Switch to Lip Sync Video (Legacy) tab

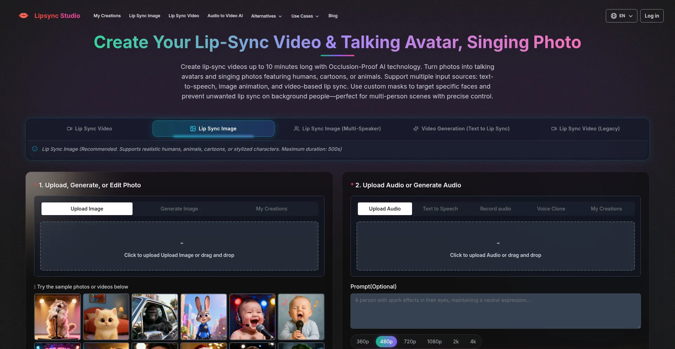tap(585, 129)
